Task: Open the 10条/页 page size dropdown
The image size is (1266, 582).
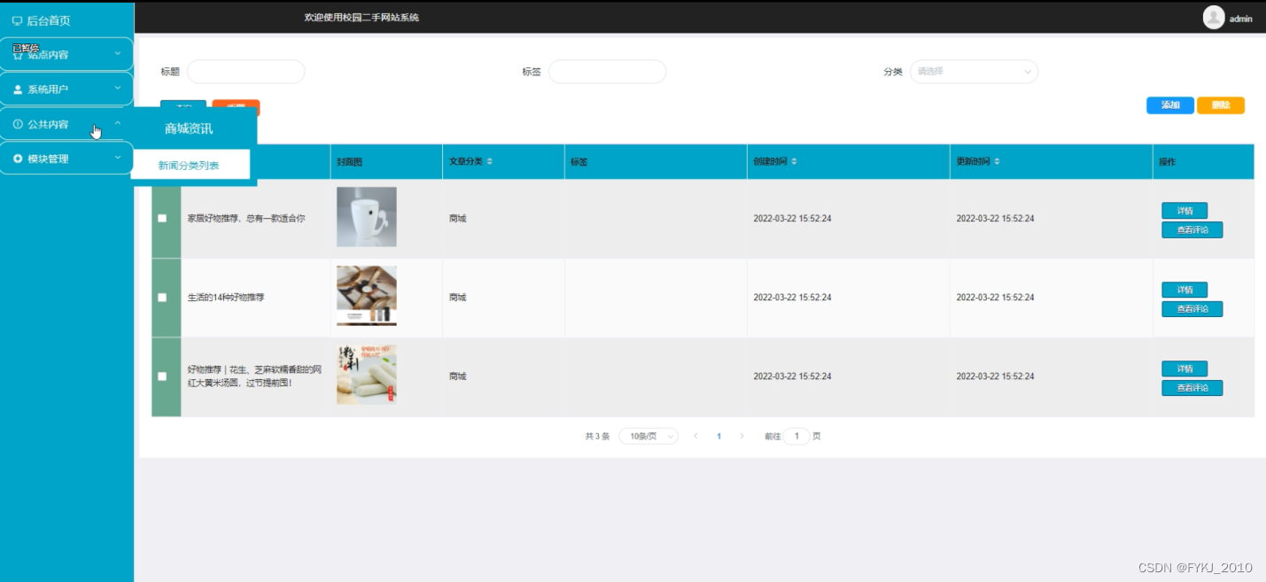Action: [649, 436]
